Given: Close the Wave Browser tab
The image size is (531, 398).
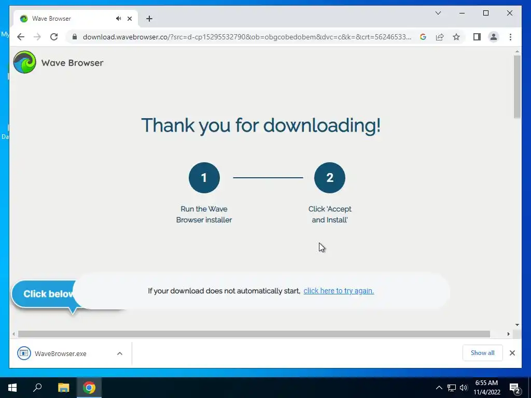Looking at the screenshot, I should coord(129,19).
